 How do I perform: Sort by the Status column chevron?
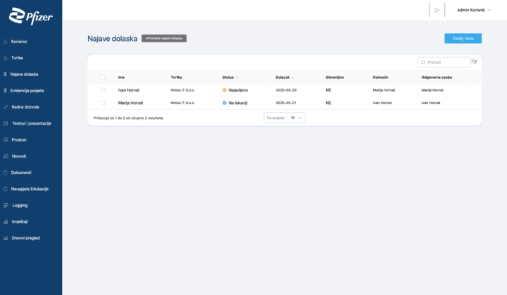click(x=237, y=77)
